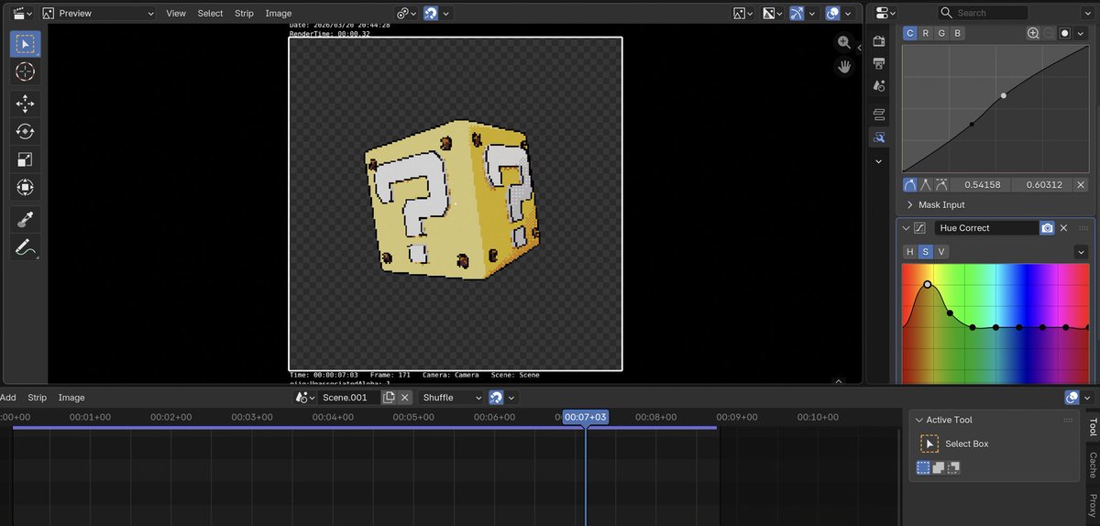Click the zoom magnifier icon in preview
This screenshot has height=526, width=1100.
coord(843,43)
